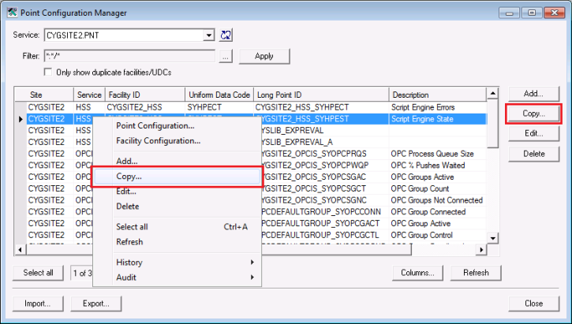The image size is (572, 324).
Task: Sort by the Service column header
Action: click(x=89, y=95)
